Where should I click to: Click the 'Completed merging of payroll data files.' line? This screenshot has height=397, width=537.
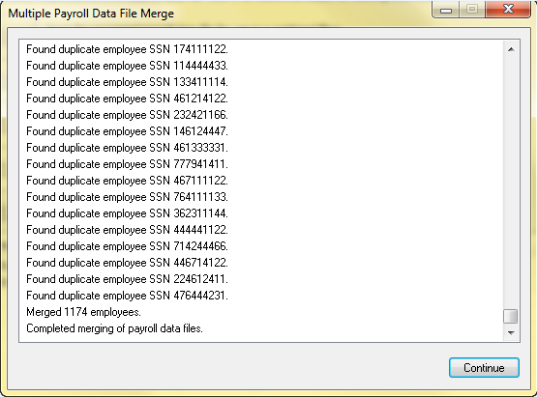[114, 328]
